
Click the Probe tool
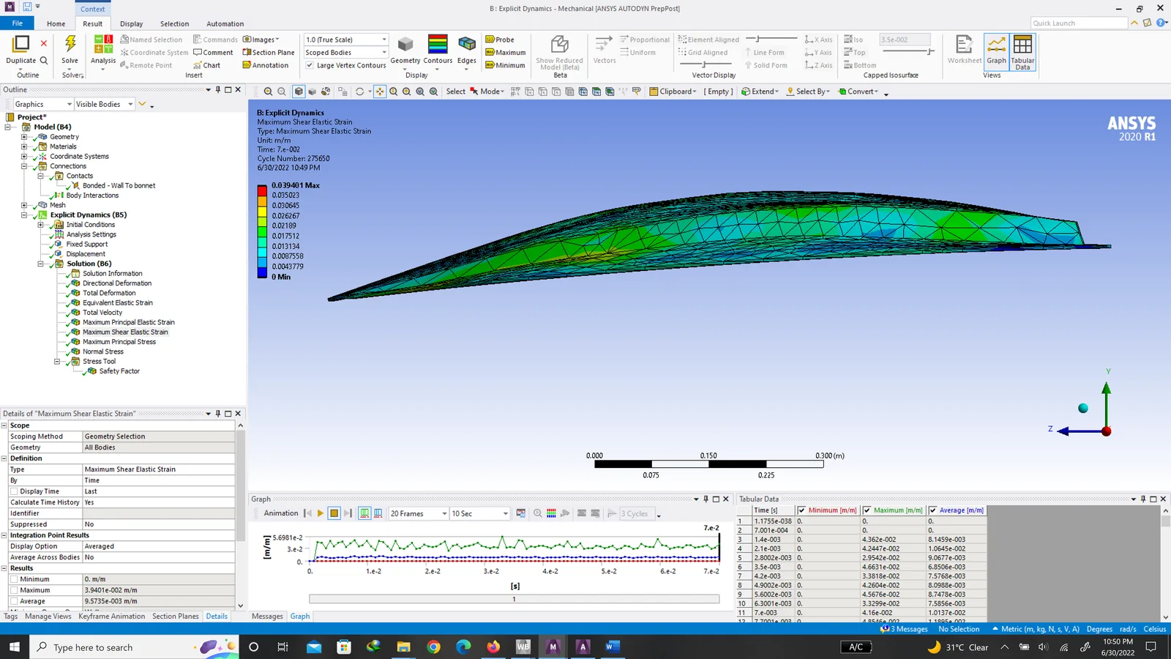pos(500,40)
